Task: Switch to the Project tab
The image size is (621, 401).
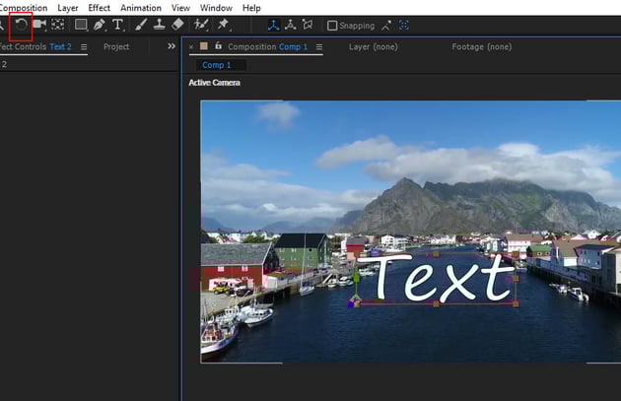Action: 116,46
